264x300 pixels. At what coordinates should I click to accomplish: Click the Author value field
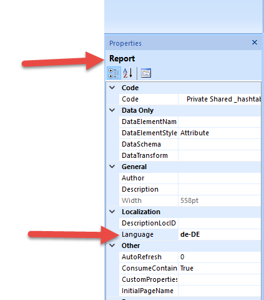coord(220,178)
